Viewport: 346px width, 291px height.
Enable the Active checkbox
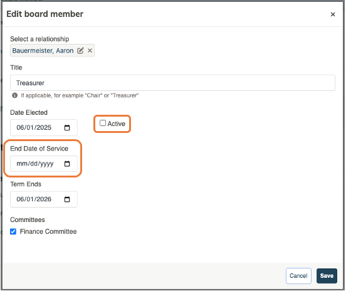103,123
